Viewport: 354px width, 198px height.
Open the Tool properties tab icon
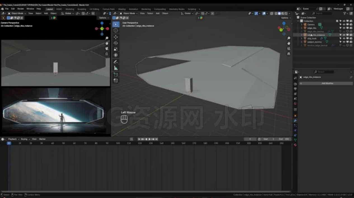pos(295,78)
